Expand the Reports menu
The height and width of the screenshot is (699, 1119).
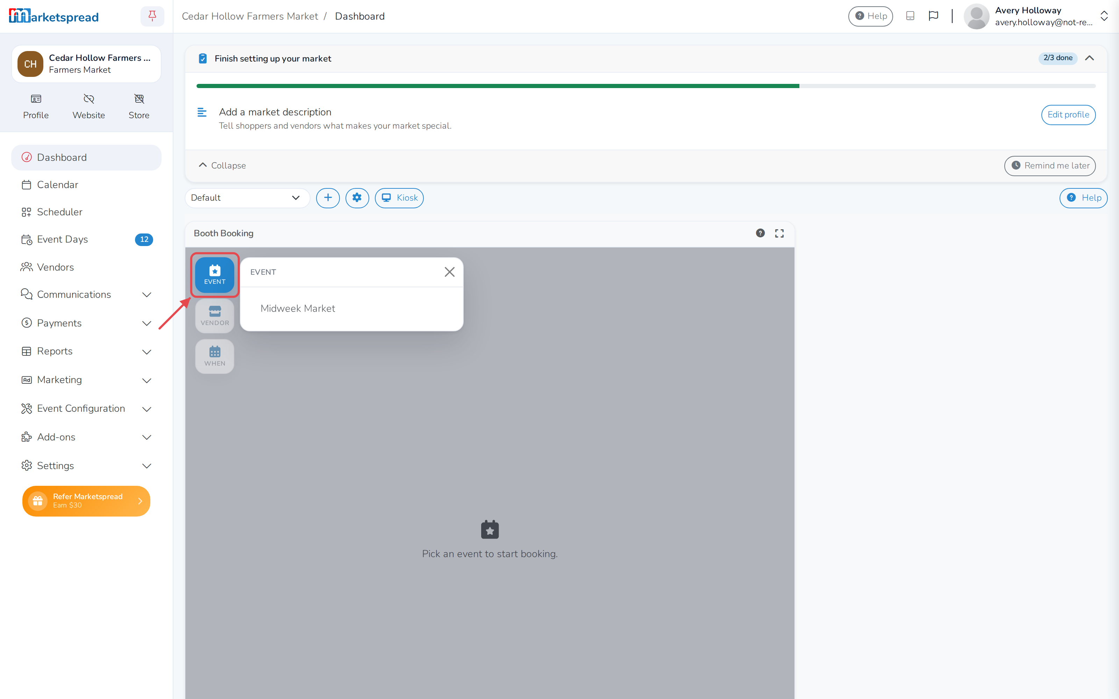86,351
